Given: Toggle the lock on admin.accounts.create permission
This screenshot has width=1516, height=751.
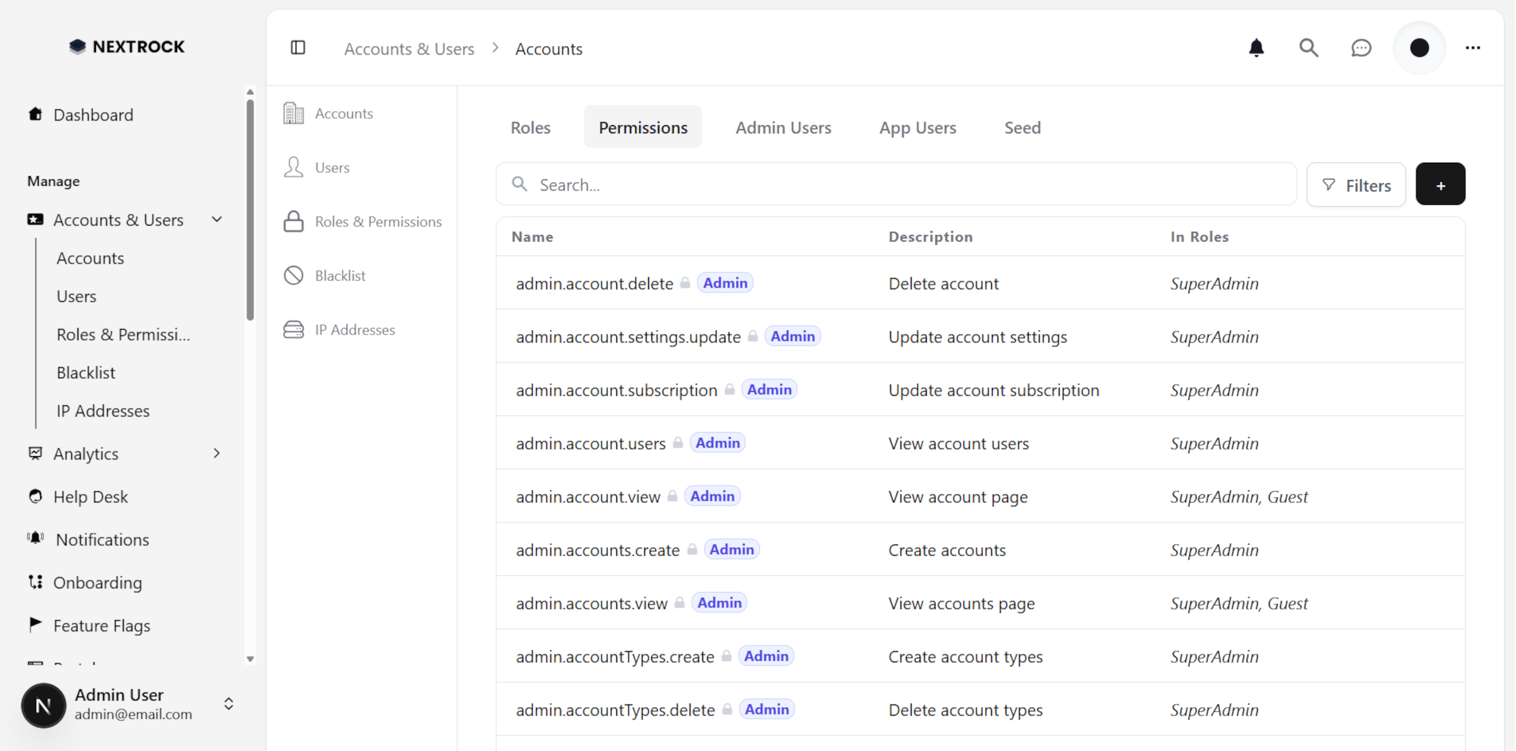Looking at the screenshot, I should [x=692, y=549].
